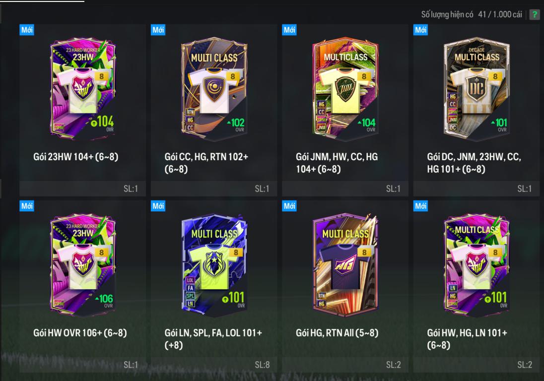Click the Số lượng hiện có 41 / 1.000 counter
This screenshot has width=544, height=381.
[472, 14]
